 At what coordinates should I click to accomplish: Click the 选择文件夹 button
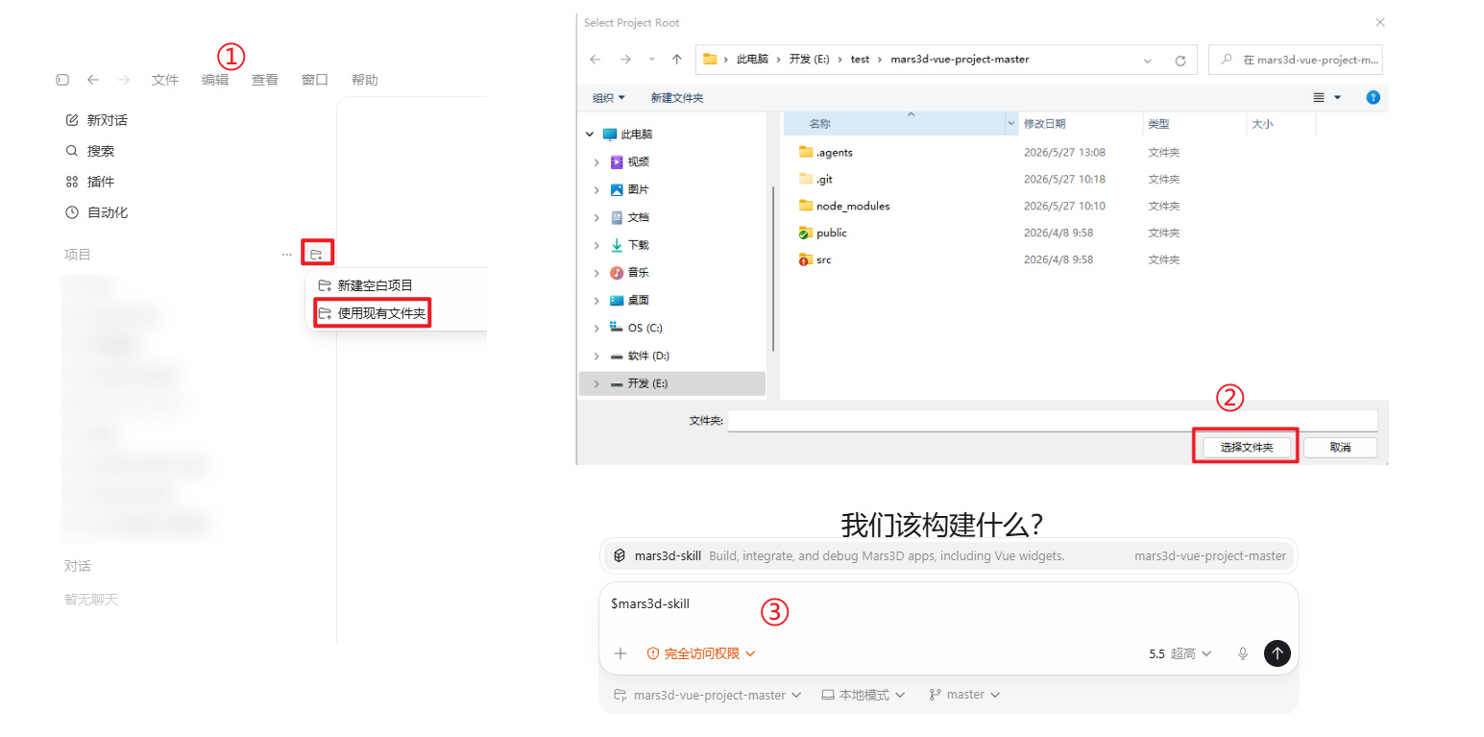(1247, 447)
